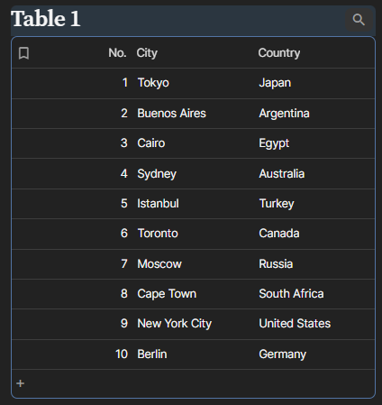Click the Turkey country cell
Screen dimensions: 382x405
[277, 204]
